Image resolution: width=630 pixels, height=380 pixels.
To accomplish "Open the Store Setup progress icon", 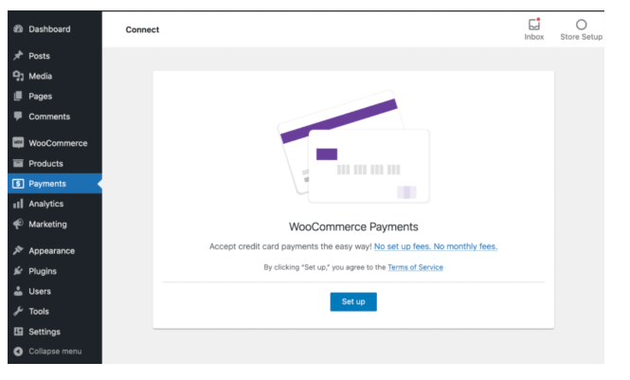I will [x=581, y=26].
